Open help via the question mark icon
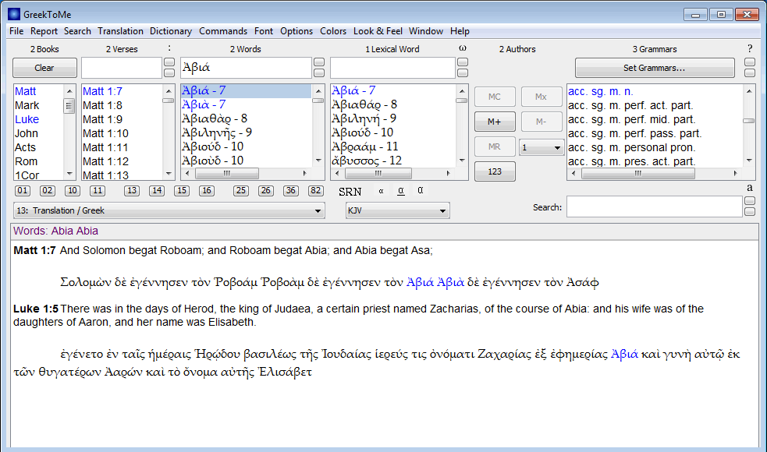Screen dimensions: 767x452 (749, 48)
